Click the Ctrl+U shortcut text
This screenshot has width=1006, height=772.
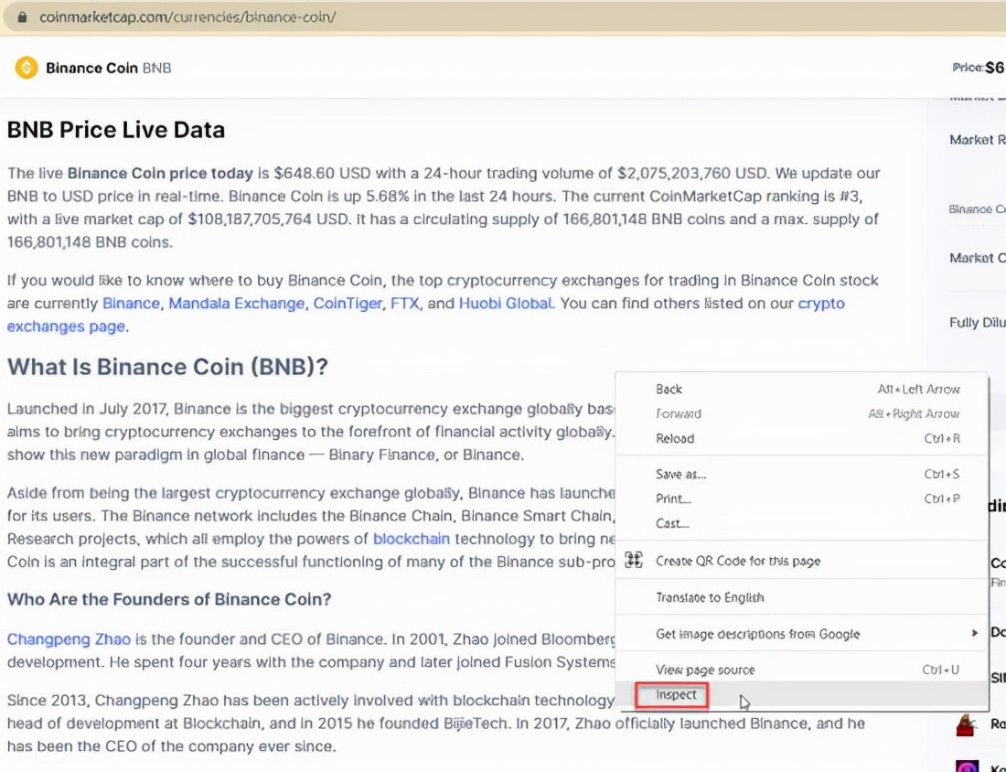click(940, 670)
